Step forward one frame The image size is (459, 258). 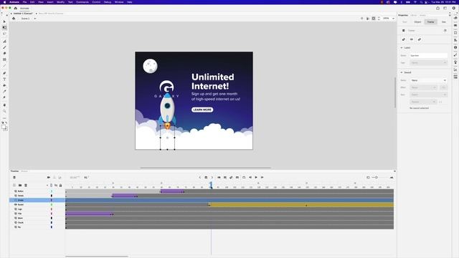(262, 177)
